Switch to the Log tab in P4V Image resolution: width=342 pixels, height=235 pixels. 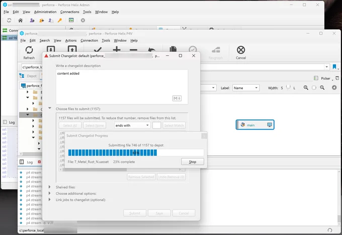coord(30,162)
